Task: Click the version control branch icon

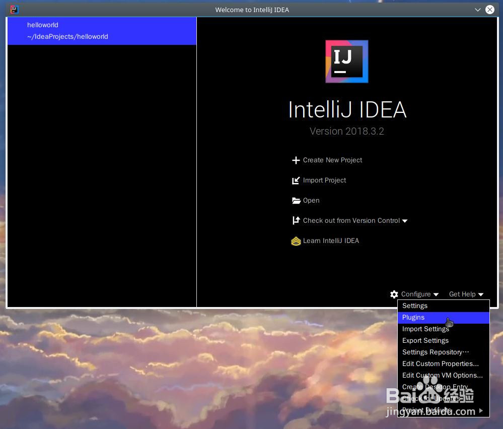Action: point(296,220)
